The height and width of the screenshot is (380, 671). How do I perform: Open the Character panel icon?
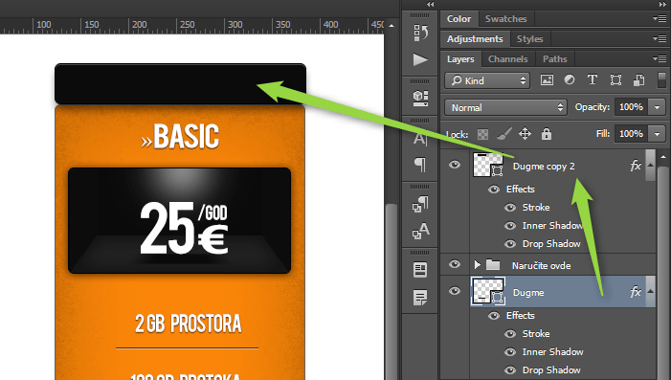[420, 138]
